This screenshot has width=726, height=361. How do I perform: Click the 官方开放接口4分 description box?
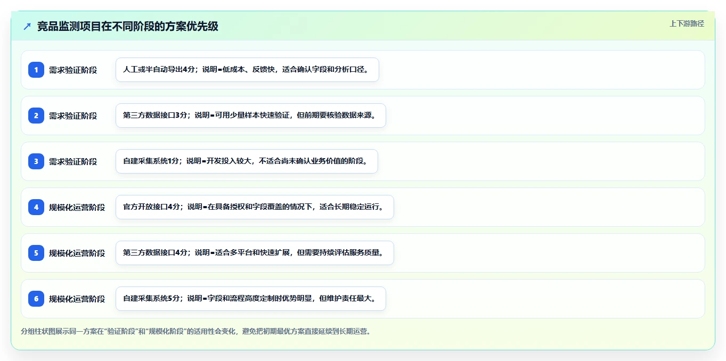tap(255, 207)
